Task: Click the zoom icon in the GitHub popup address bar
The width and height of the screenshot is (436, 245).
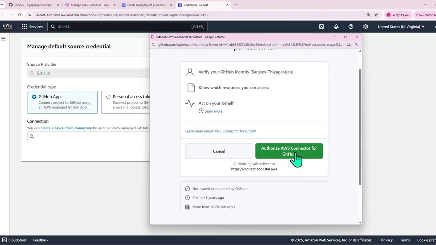Action: 356,45
